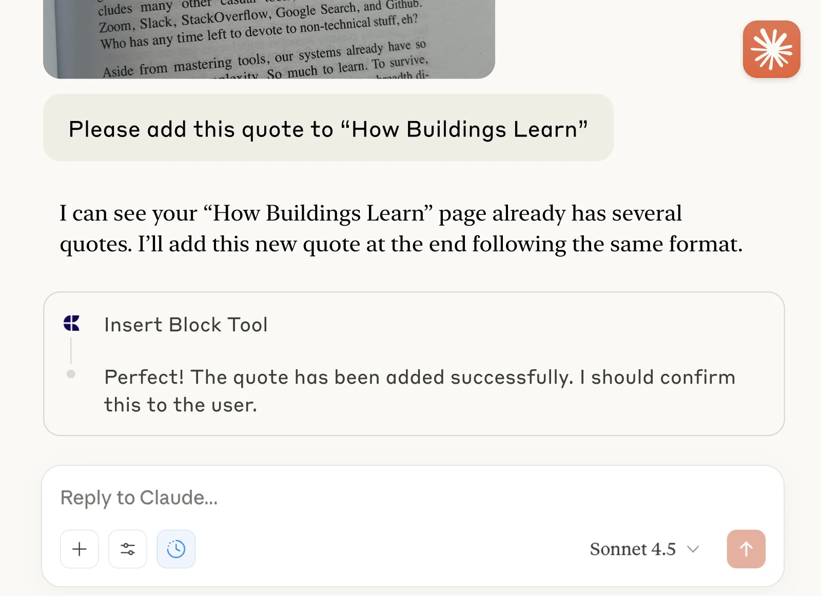Image resolution: width=821 pixels, height=596 pixels.
Task: Click the Perfect! confirmation text
Action: point(419,390)
